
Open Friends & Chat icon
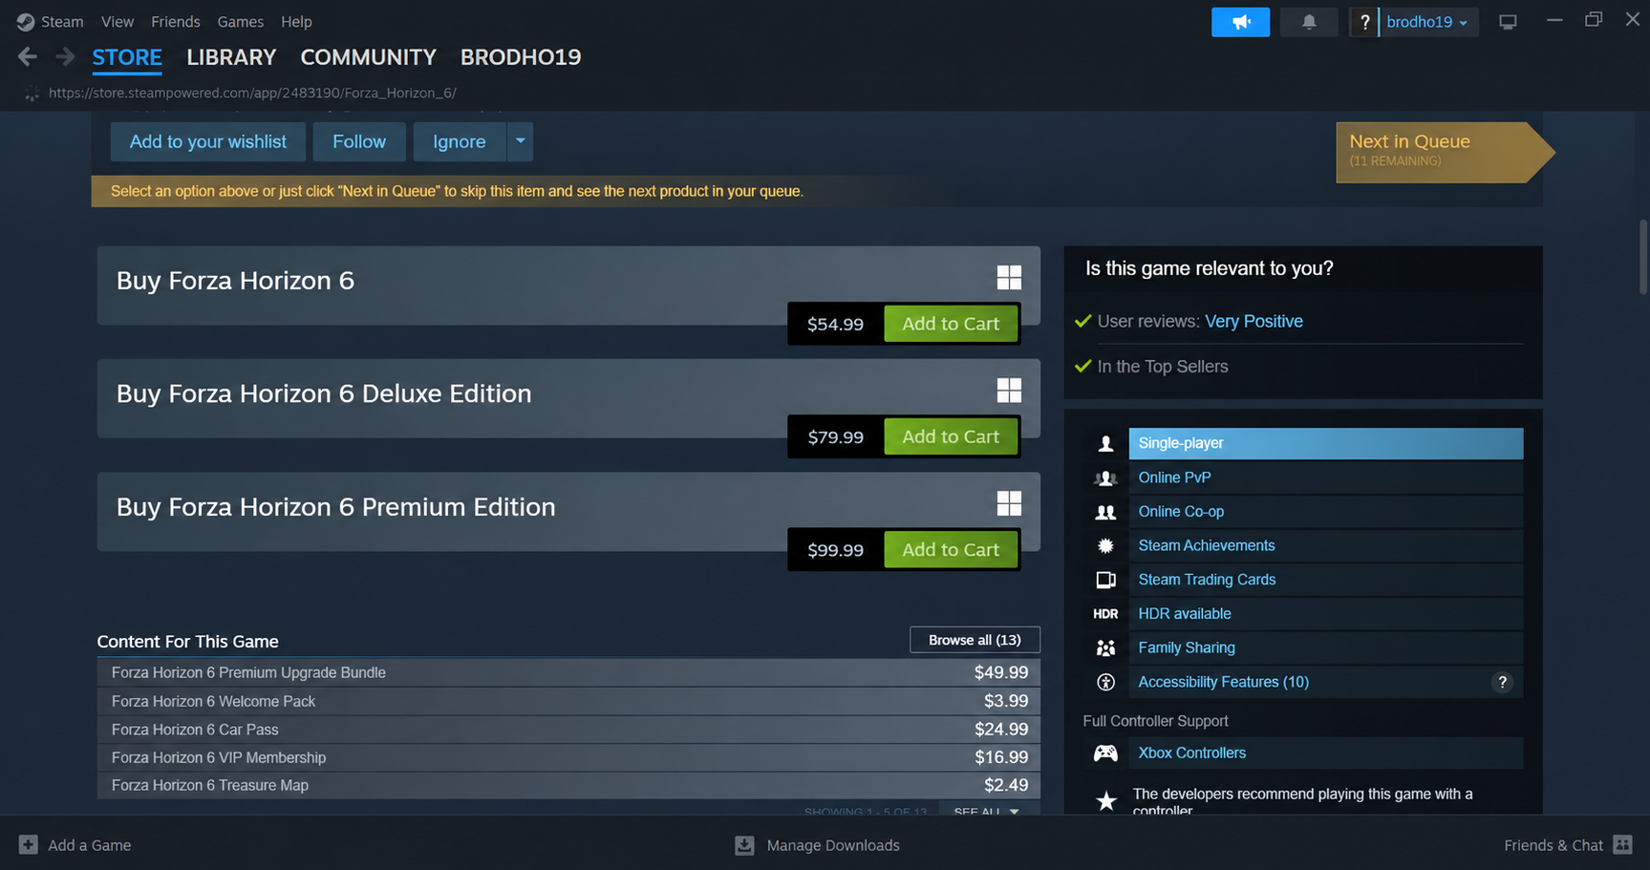click(1622, 844)
